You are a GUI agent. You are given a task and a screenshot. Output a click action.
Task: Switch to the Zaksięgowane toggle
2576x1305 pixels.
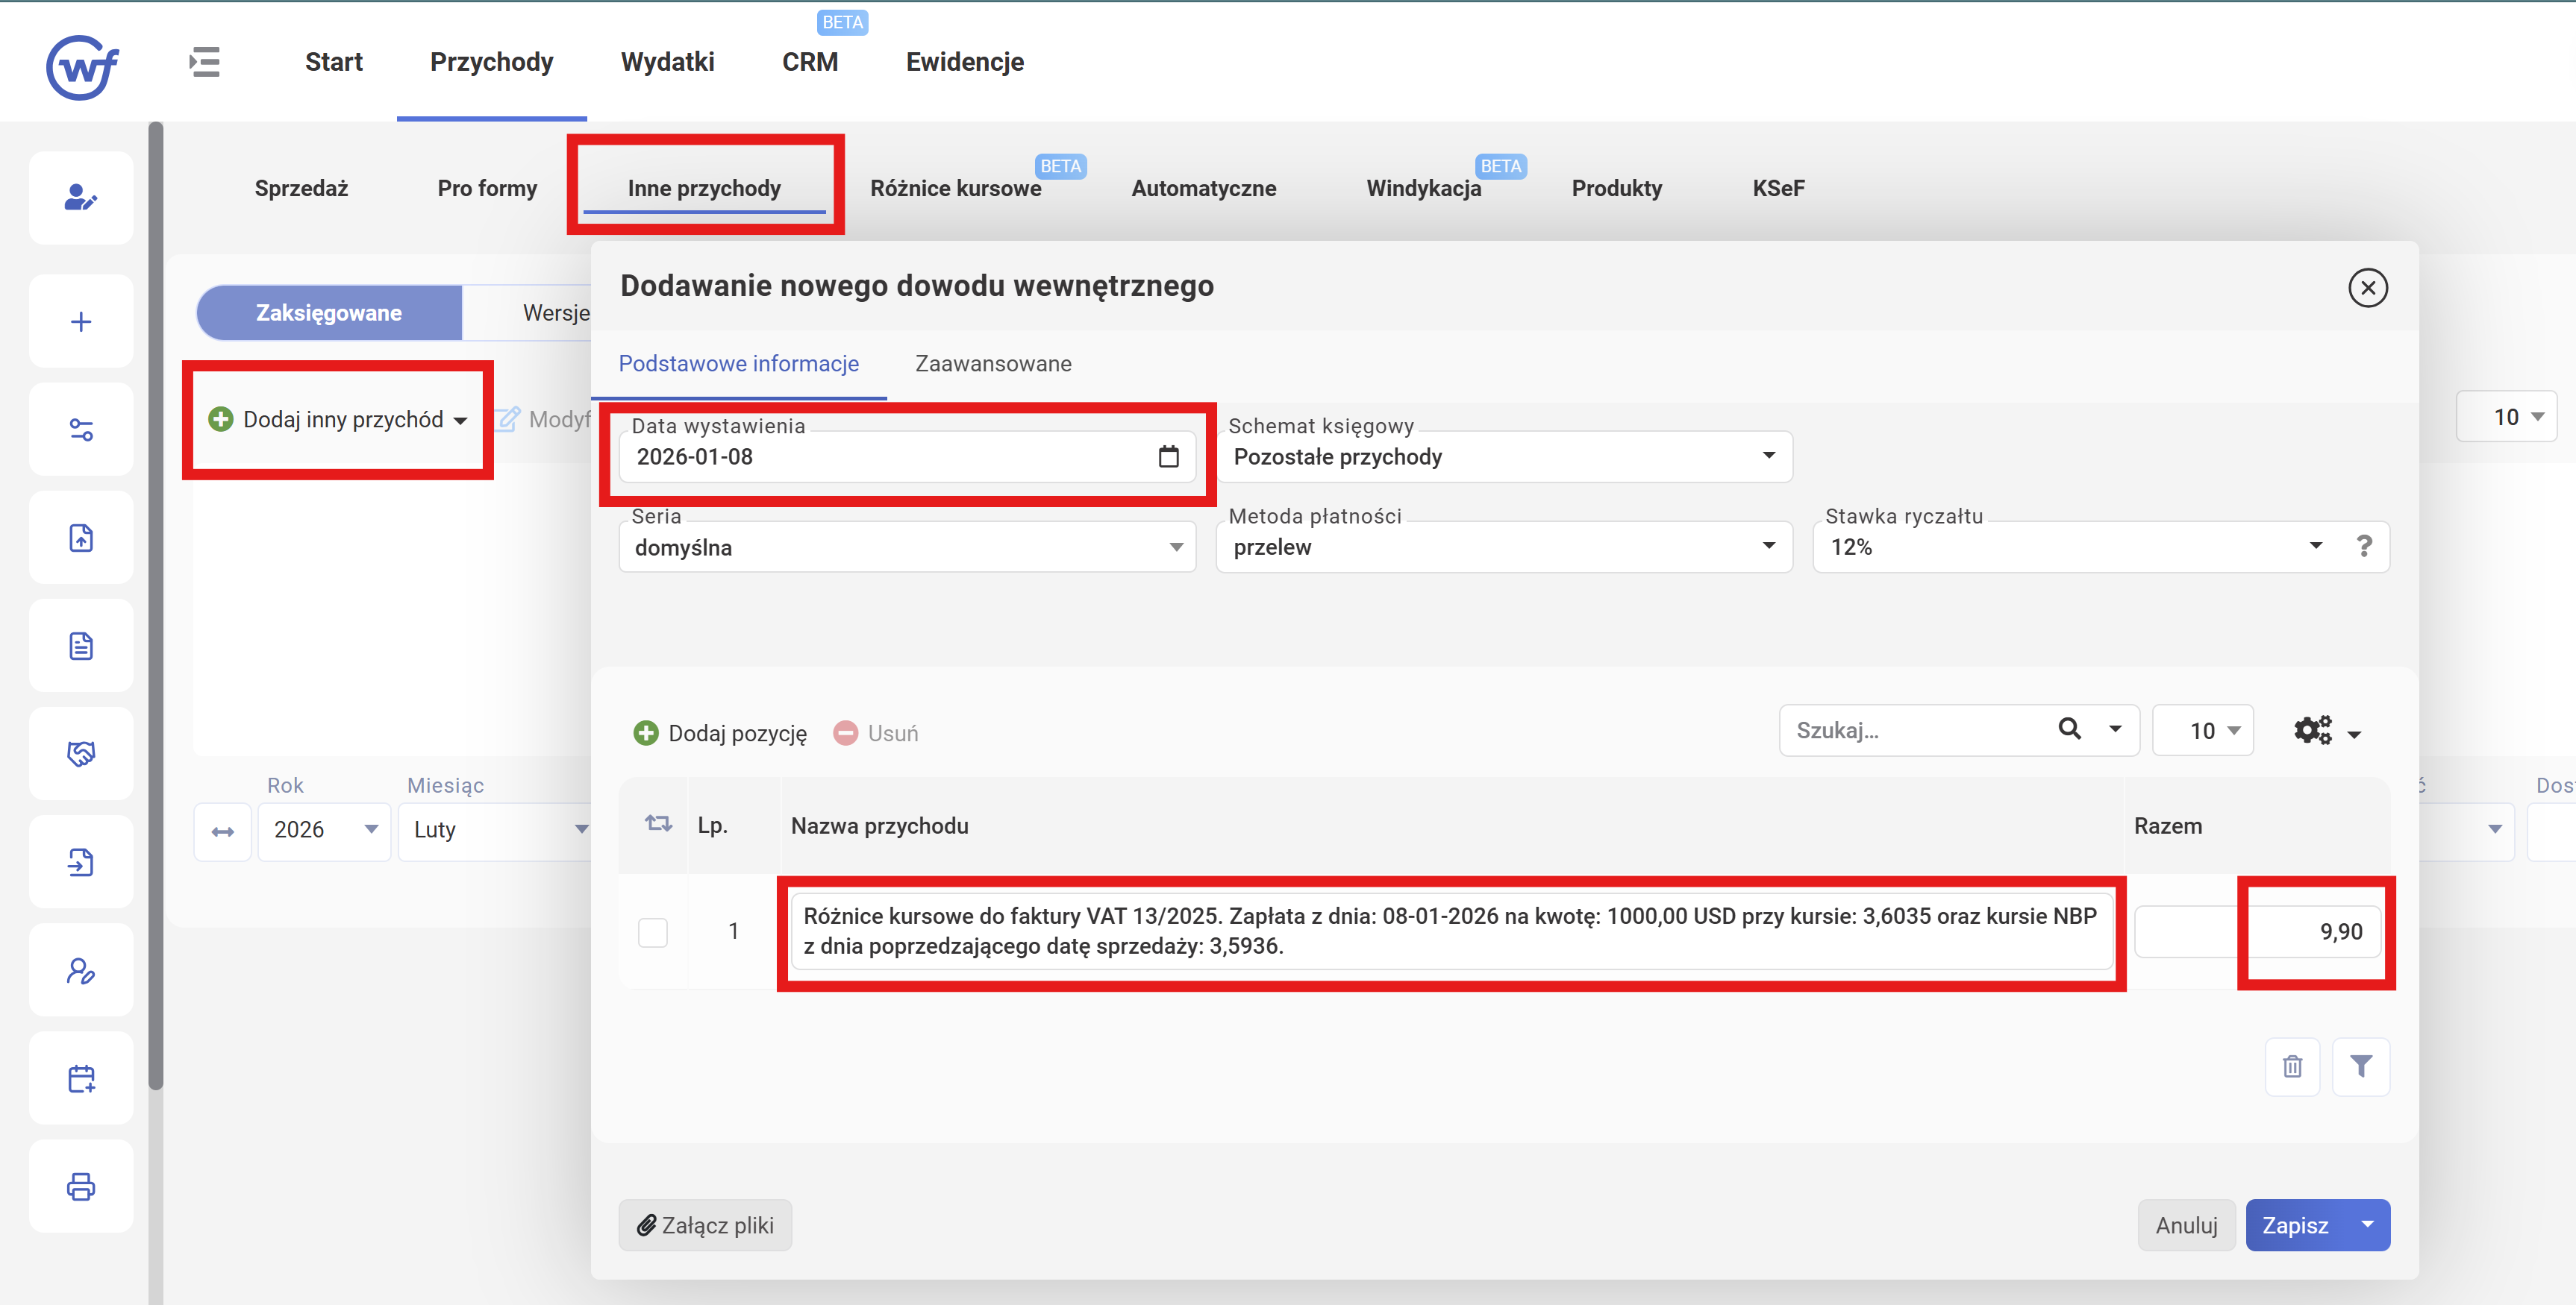click(329, 312)
